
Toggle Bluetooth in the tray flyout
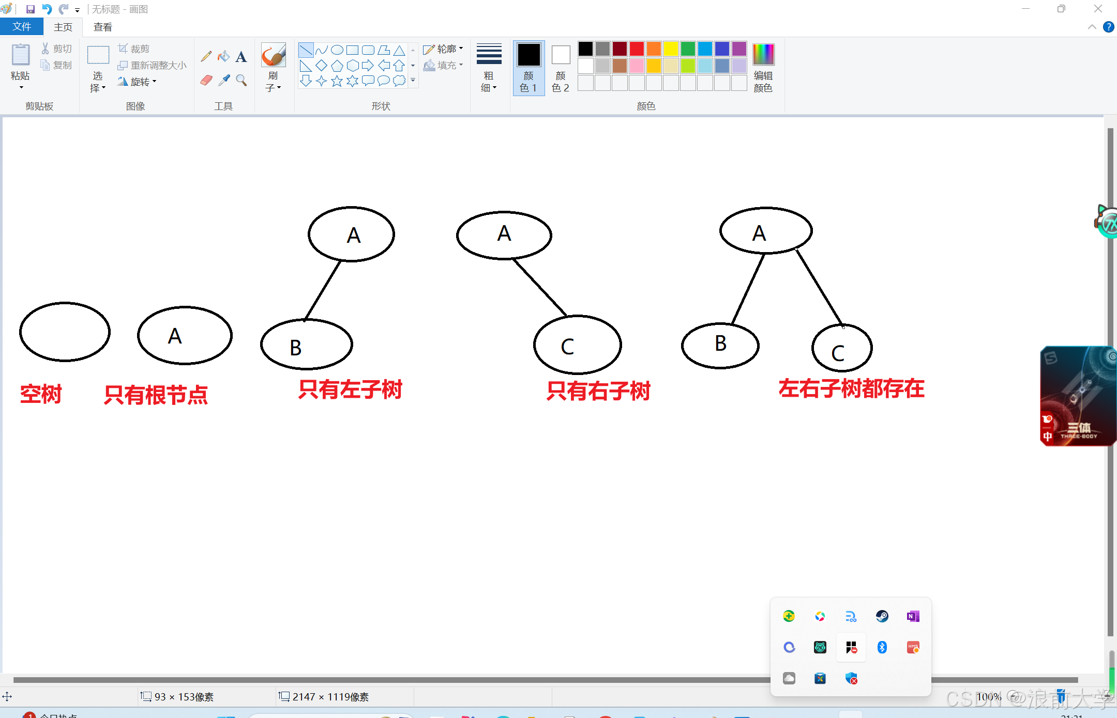tap(882, 647)
